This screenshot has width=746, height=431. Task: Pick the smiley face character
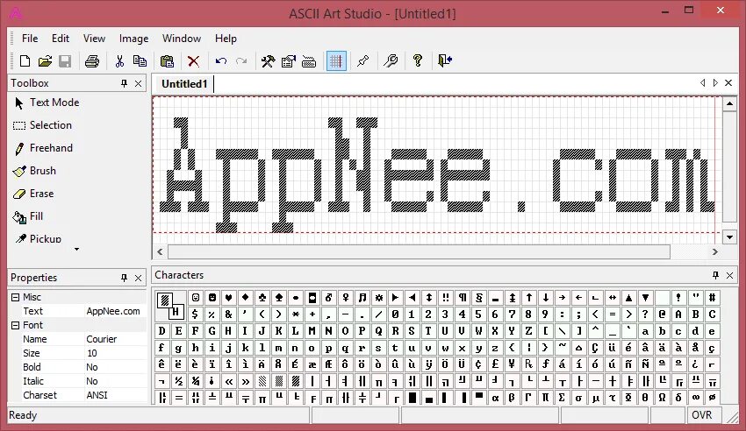click(196, 298)
